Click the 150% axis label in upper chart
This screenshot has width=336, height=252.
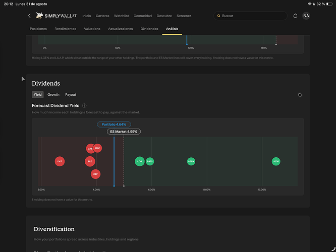(x=264, y=48)
